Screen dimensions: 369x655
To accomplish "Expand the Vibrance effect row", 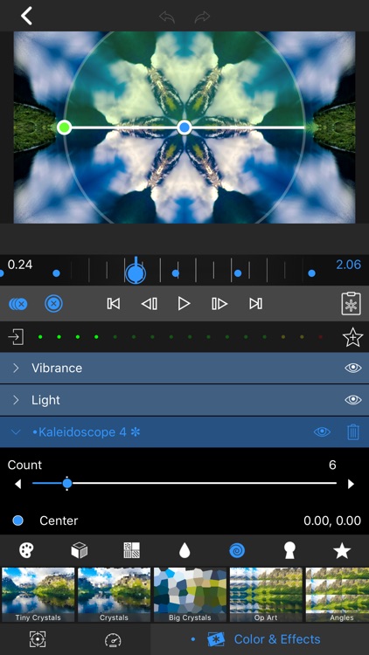I will click(16, 368).
